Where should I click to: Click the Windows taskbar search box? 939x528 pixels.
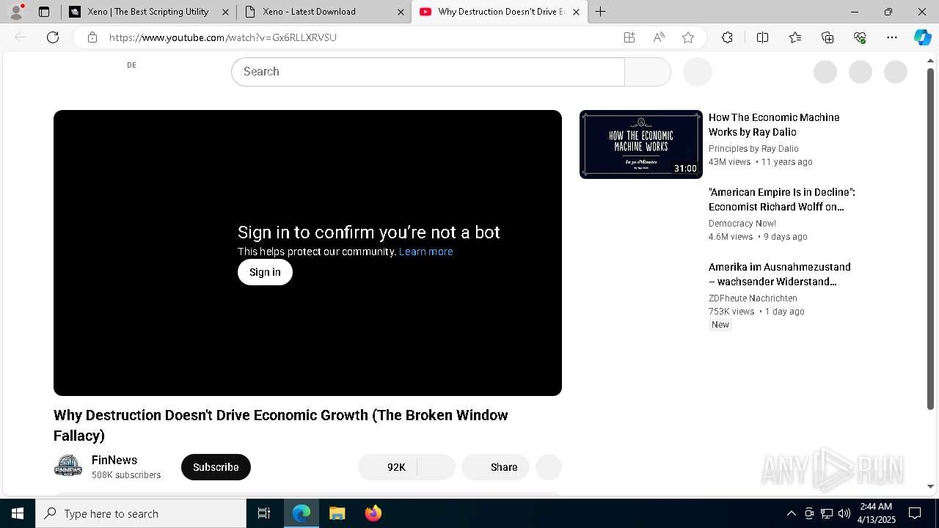pos(141,513)
